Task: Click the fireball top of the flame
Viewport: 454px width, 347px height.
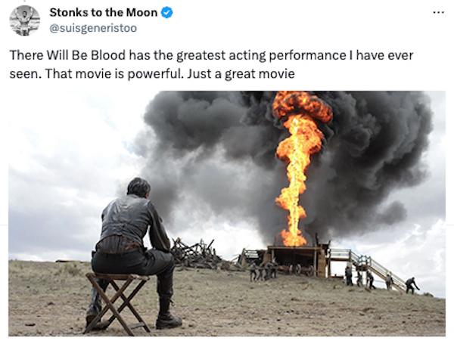Action: tap(302, 106)
